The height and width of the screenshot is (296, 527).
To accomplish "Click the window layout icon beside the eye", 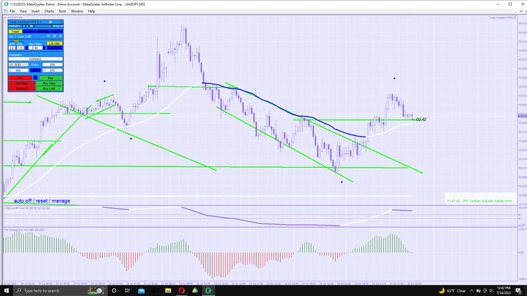I will pos(55,36).
